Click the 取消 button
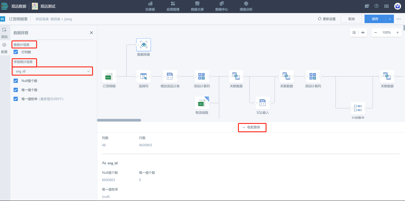 [x=351, y=19]
